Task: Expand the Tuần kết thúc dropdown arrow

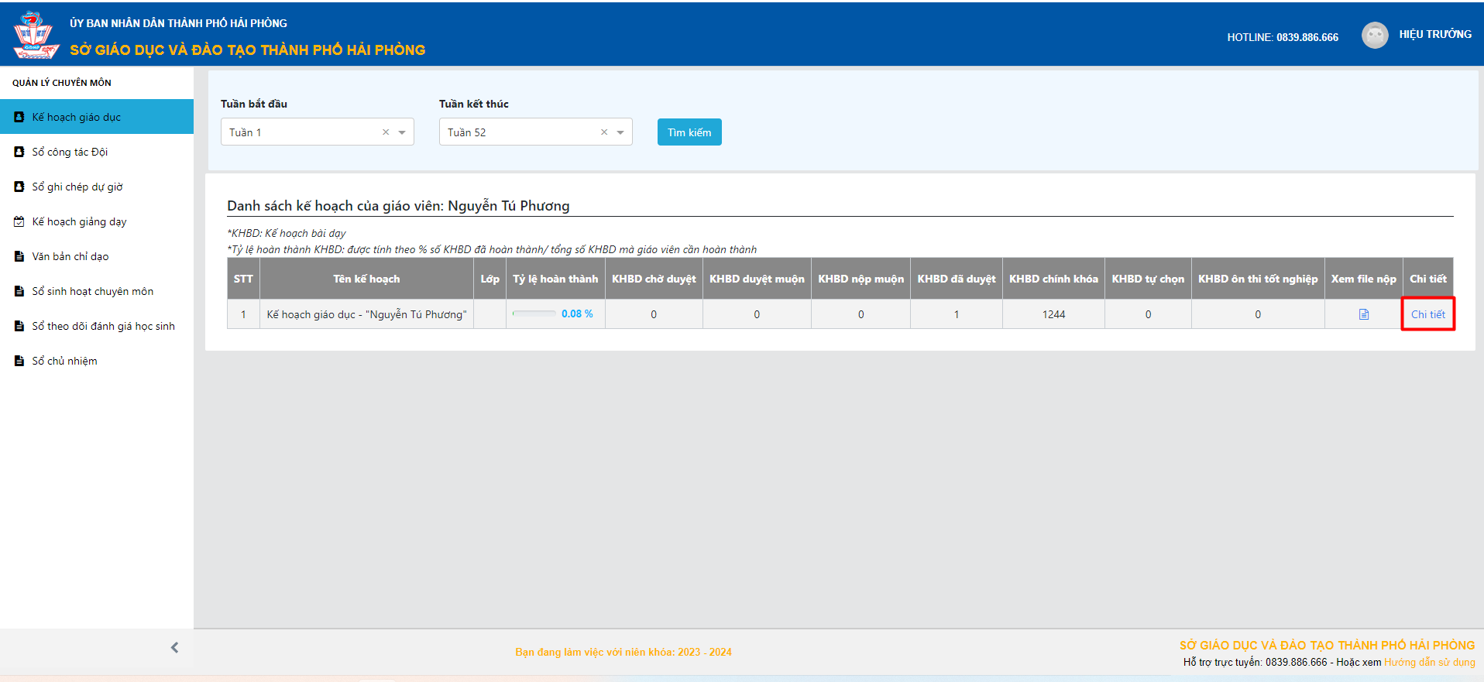Action: pos(620,132)
